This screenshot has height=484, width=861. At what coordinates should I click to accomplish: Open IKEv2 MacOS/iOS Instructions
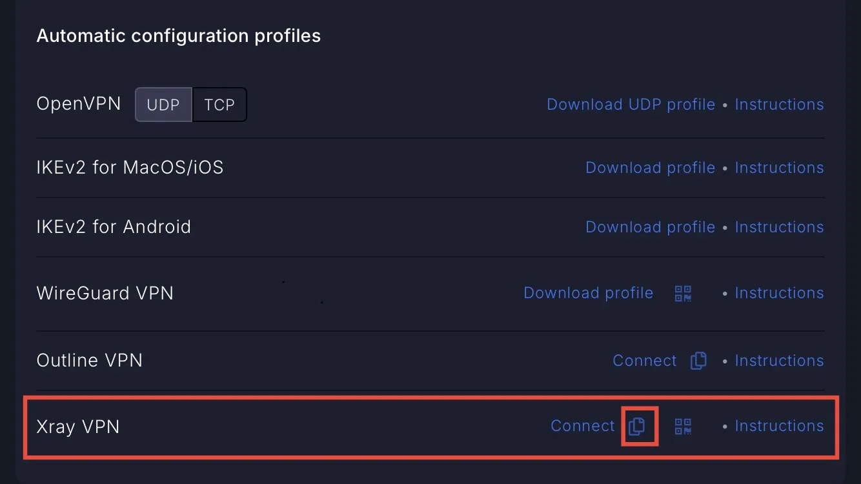(779, 168)
